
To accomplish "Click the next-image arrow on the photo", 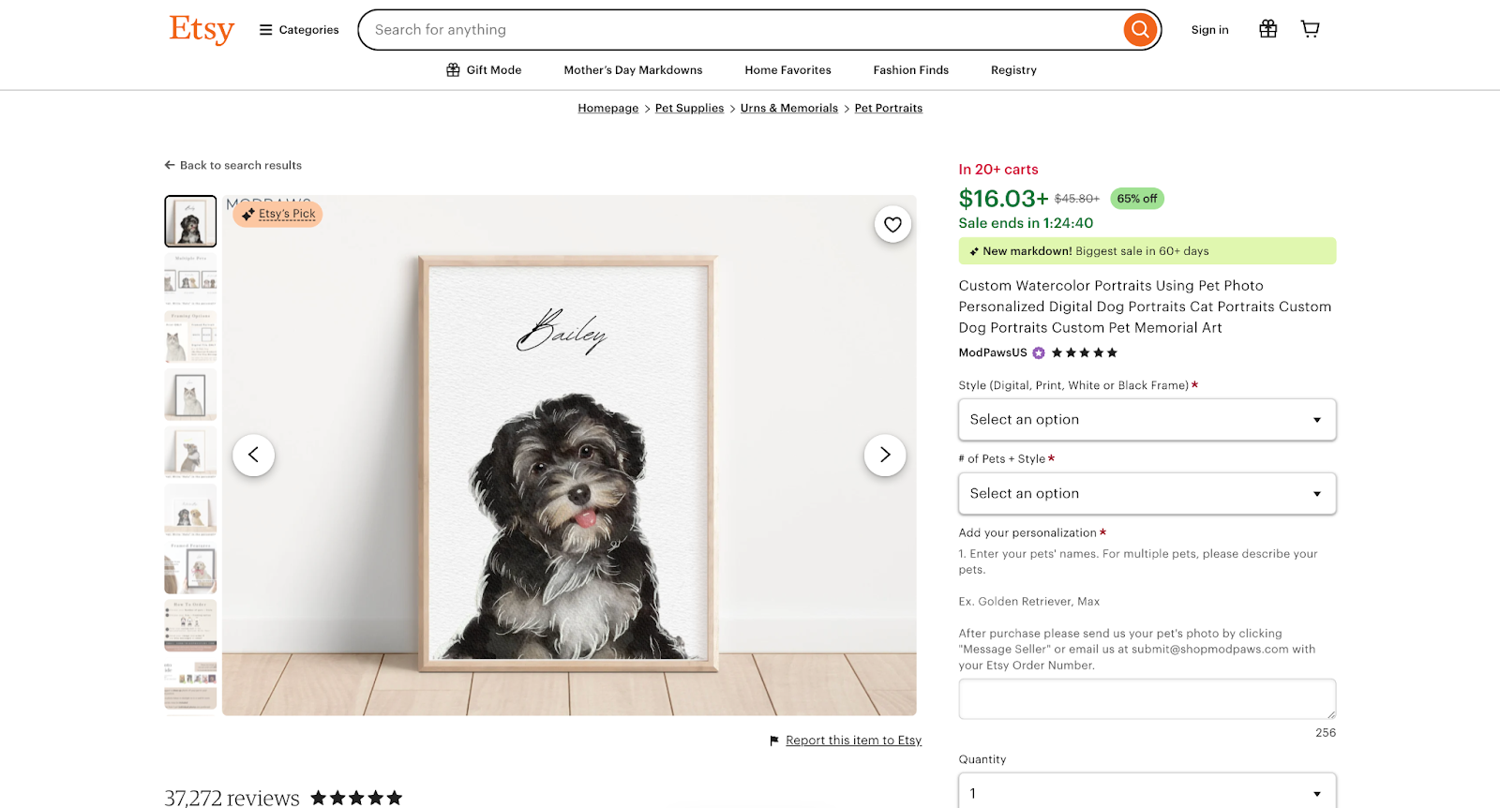I will [884, 455].
